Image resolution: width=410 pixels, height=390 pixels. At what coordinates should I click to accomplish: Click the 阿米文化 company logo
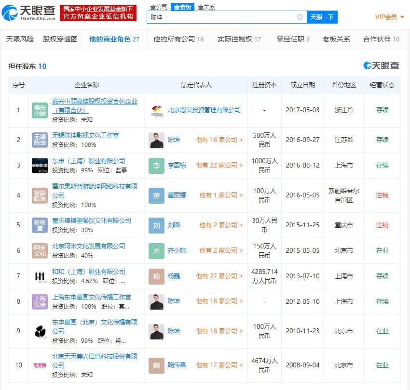coord(40,250)
